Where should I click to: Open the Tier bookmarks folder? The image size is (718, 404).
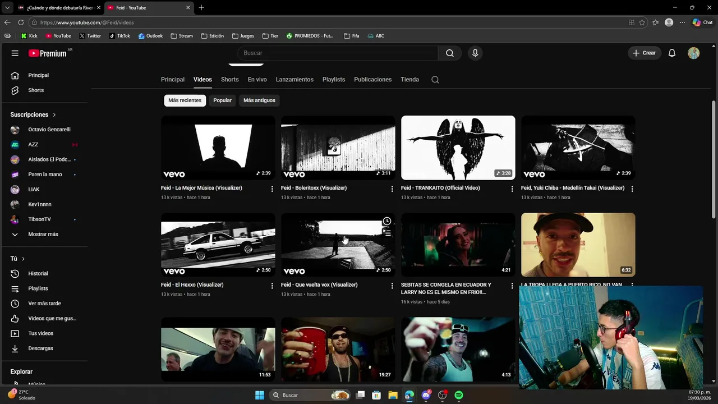tap(270, 36)
